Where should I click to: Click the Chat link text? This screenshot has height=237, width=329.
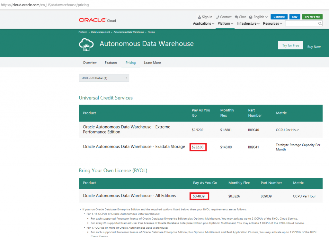tap(242, 17)
